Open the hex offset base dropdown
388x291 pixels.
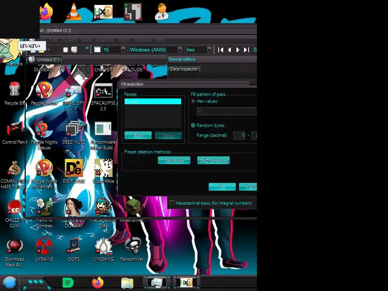click(209, 50)
